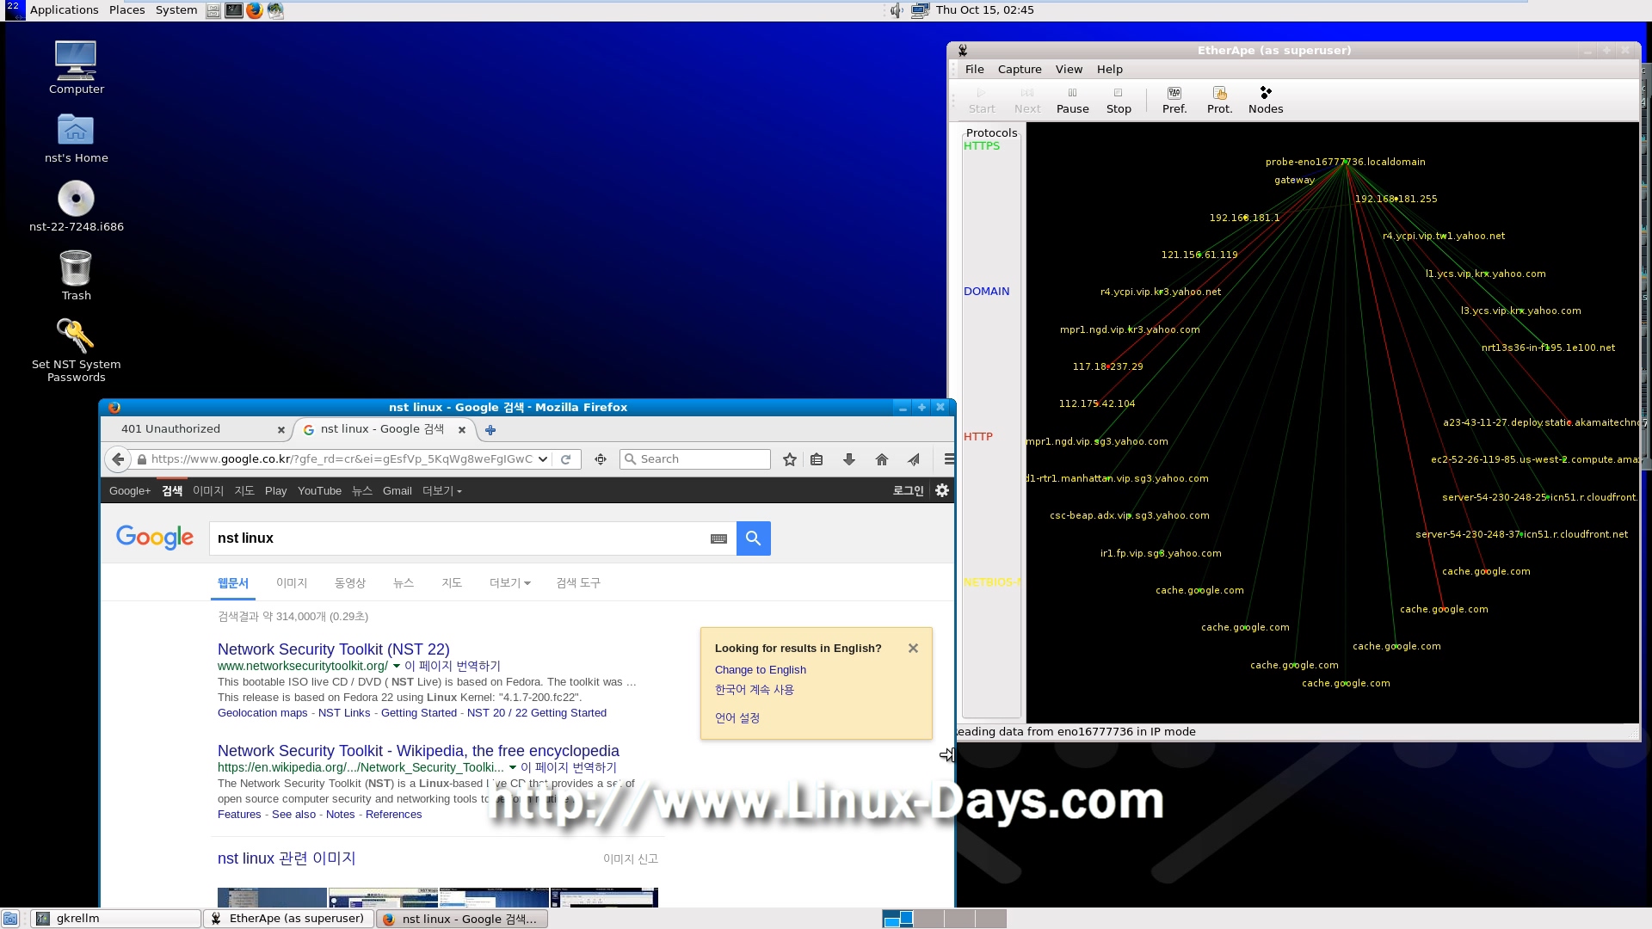Open the Firefox hamburger menu

click(x=948, y=459)
